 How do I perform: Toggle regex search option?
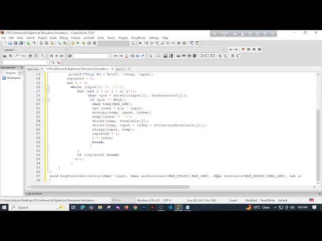143,56
